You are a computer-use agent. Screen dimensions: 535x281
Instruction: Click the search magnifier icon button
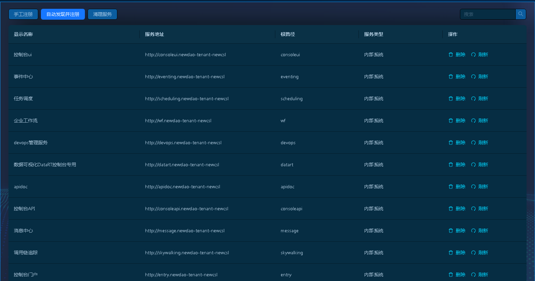(x=521, y=14)
